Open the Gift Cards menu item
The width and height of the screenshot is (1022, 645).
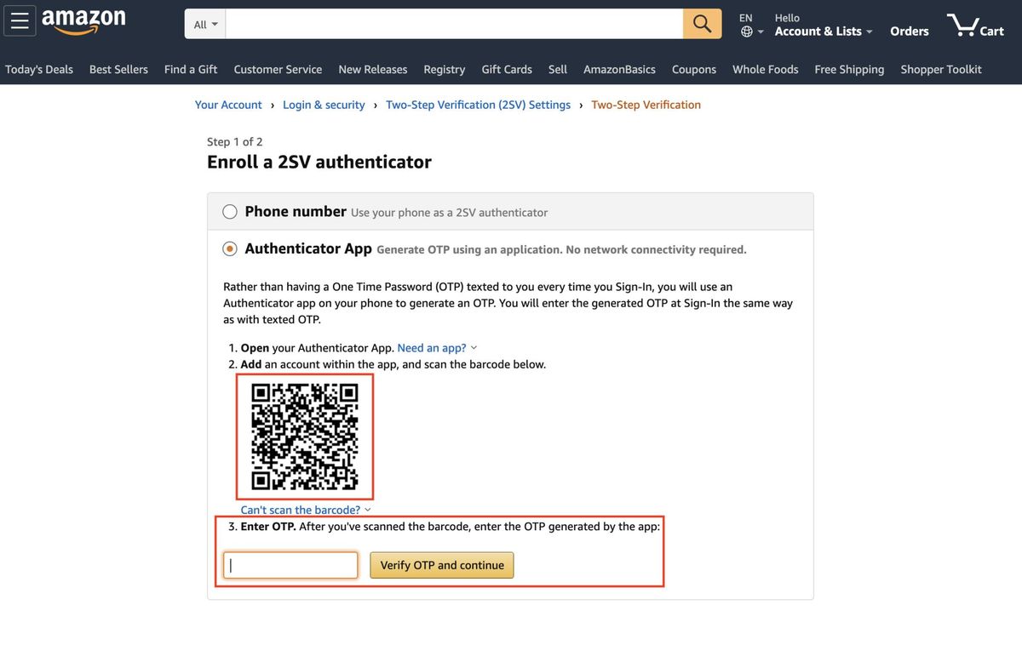(x=506, y=69)
